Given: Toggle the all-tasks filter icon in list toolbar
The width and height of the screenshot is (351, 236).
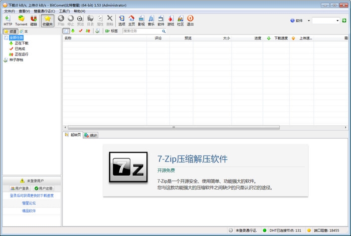Looking at the screenshot, I should pyautogui.click(x=66, y=31).
